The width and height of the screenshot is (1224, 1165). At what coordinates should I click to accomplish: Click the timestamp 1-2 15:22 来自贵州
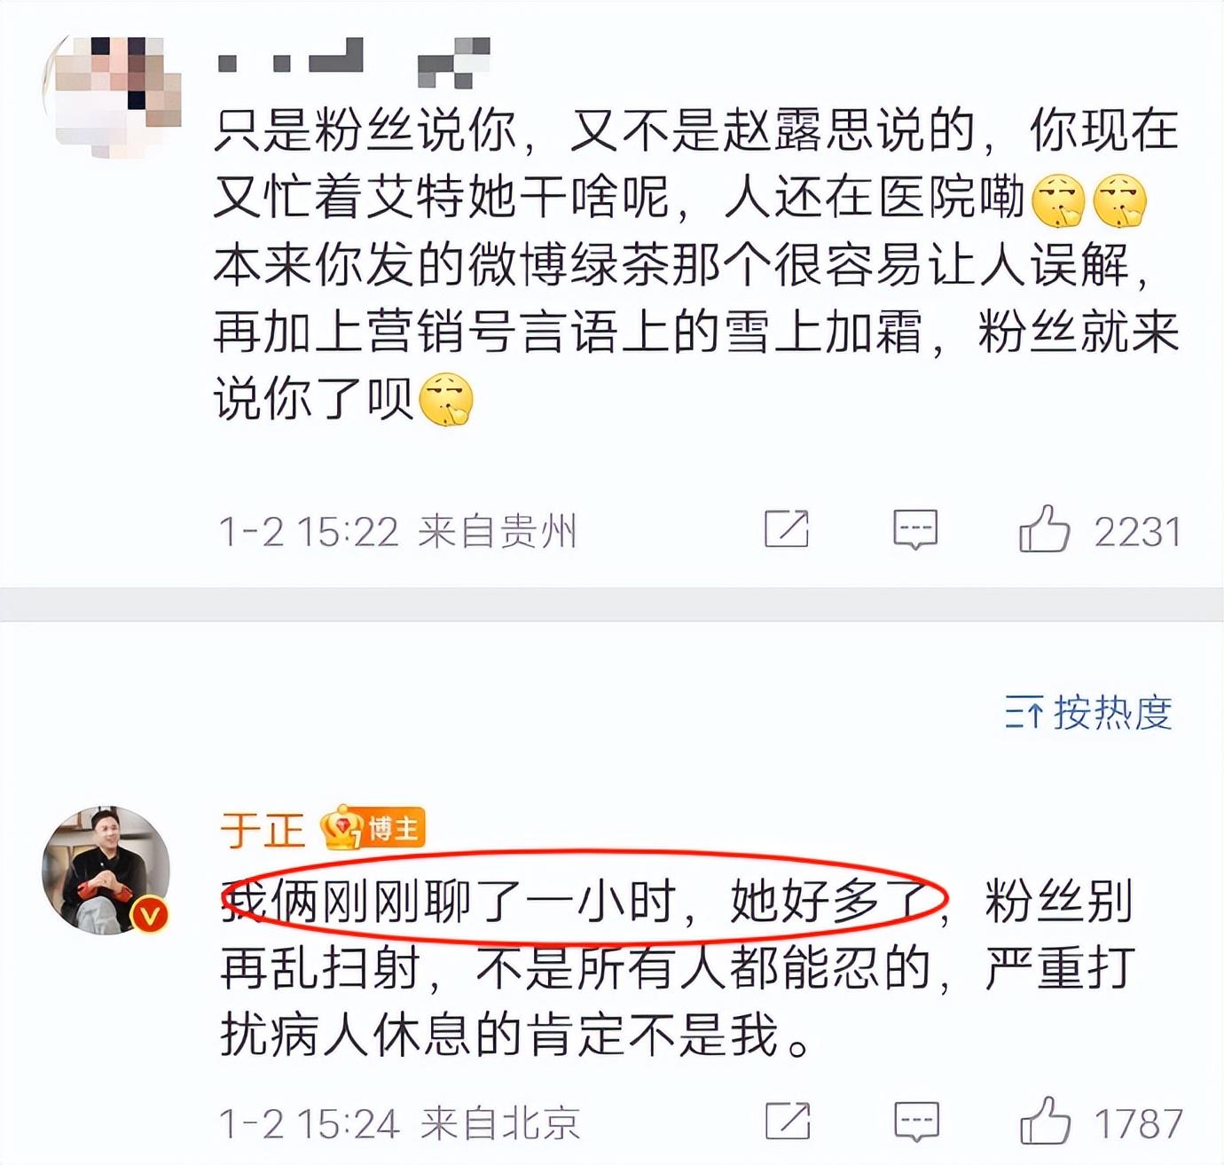[397, 531]
